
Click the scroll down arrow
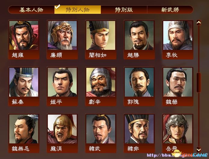pos(199,150)
